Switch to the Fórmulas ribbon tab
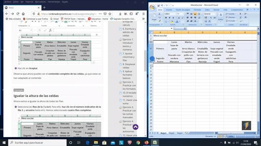This screenshot has width=261, height=146. point(197,10)
